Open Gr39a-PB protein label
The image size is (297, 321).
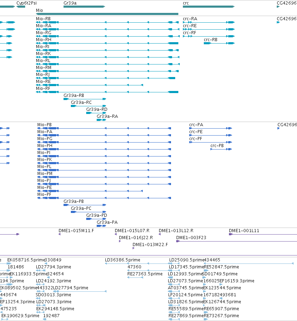(74, 201)
